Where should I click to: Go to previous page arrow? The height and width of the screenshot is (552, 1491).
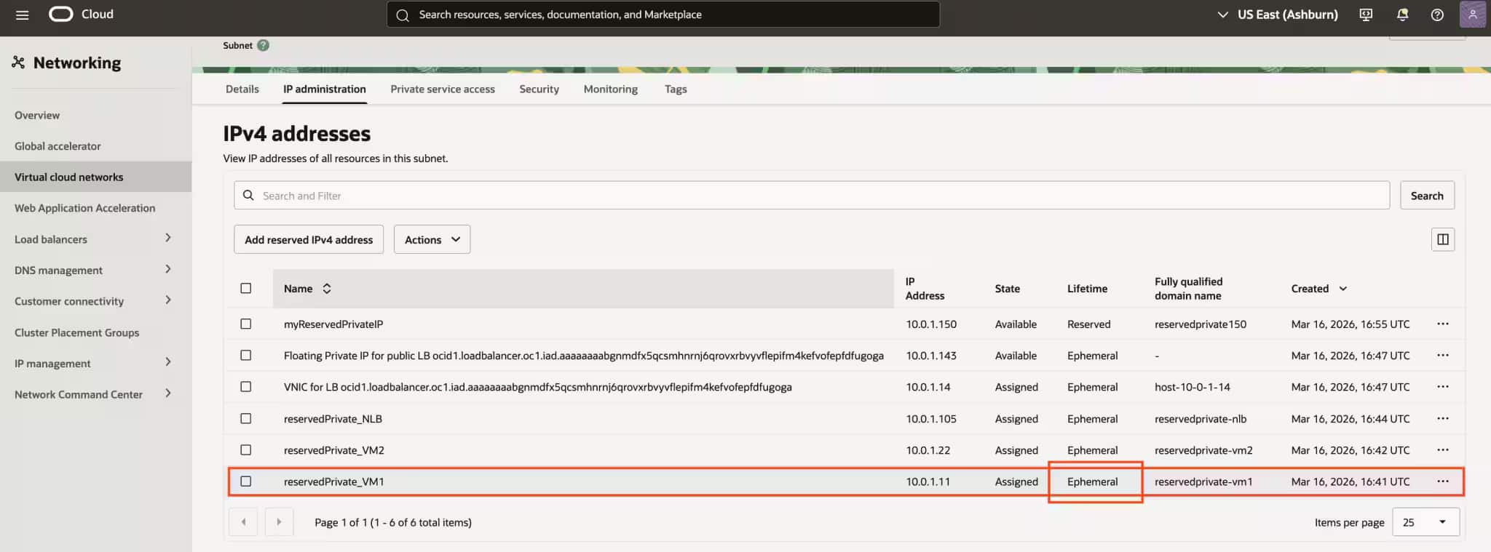click(243, 521)
